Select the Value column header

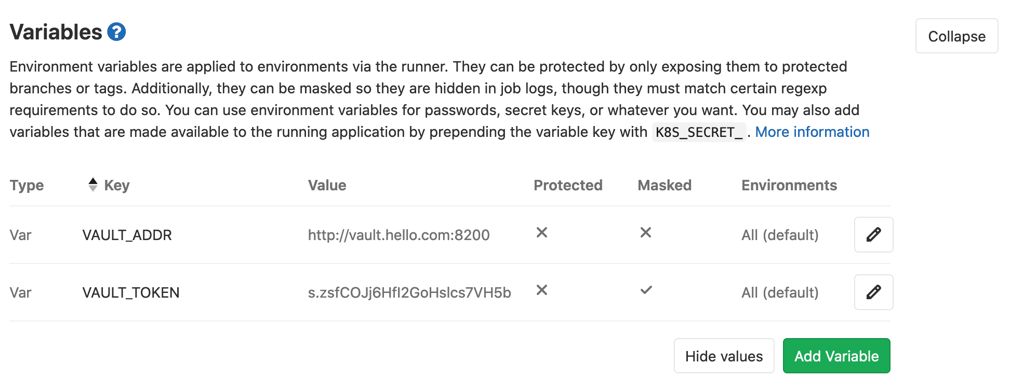[327, 185]
